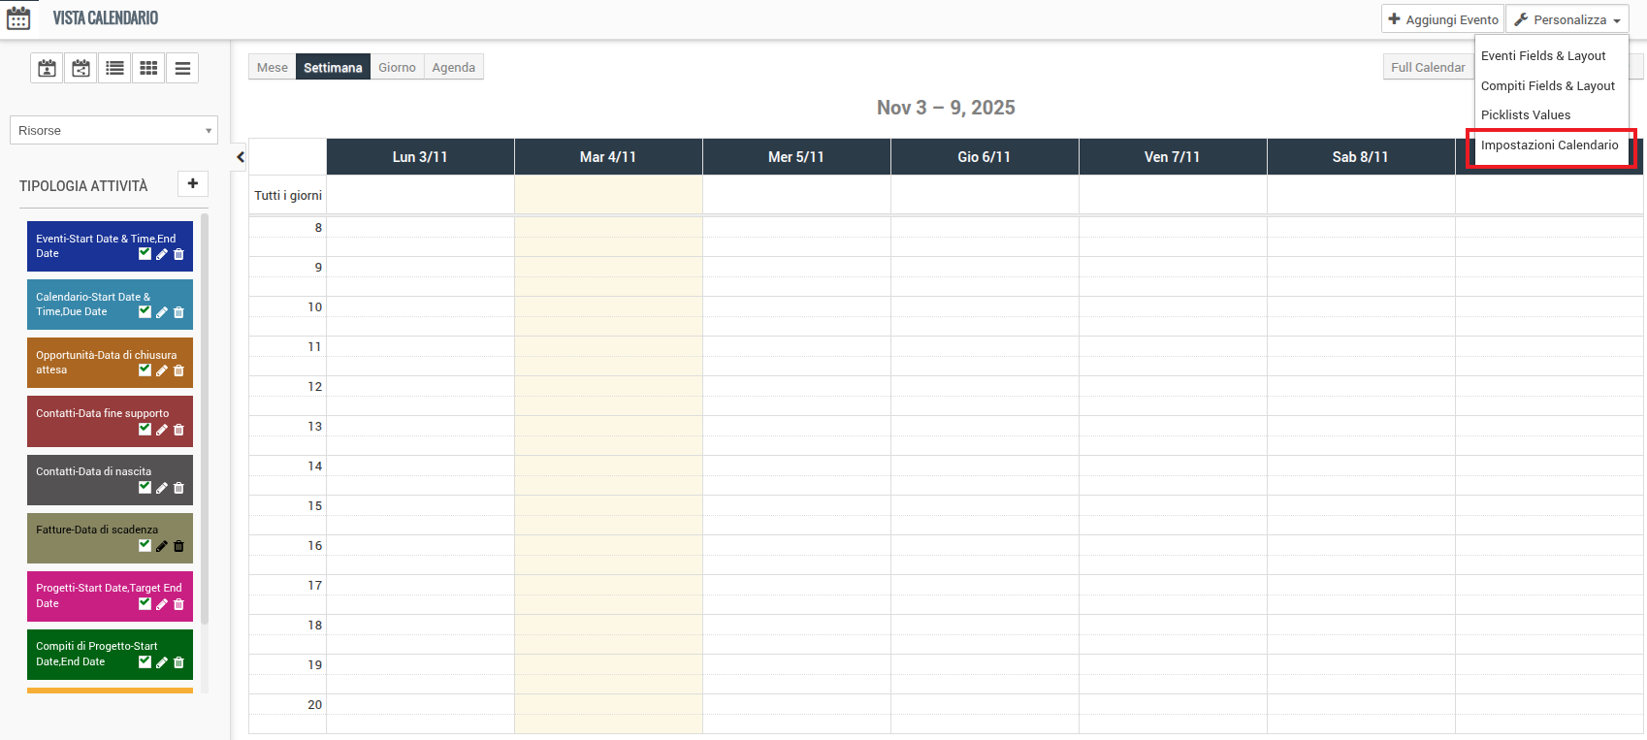This screenshot has height=740, width=1647.
Task: Add a new activity type with plus
Action: (193, 183)
